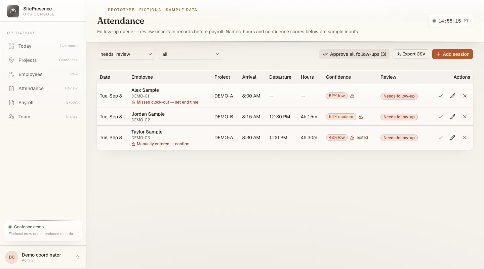Approve Taylor Sample's row with the checkmark

pyautogui.click(x=441, y=138)
